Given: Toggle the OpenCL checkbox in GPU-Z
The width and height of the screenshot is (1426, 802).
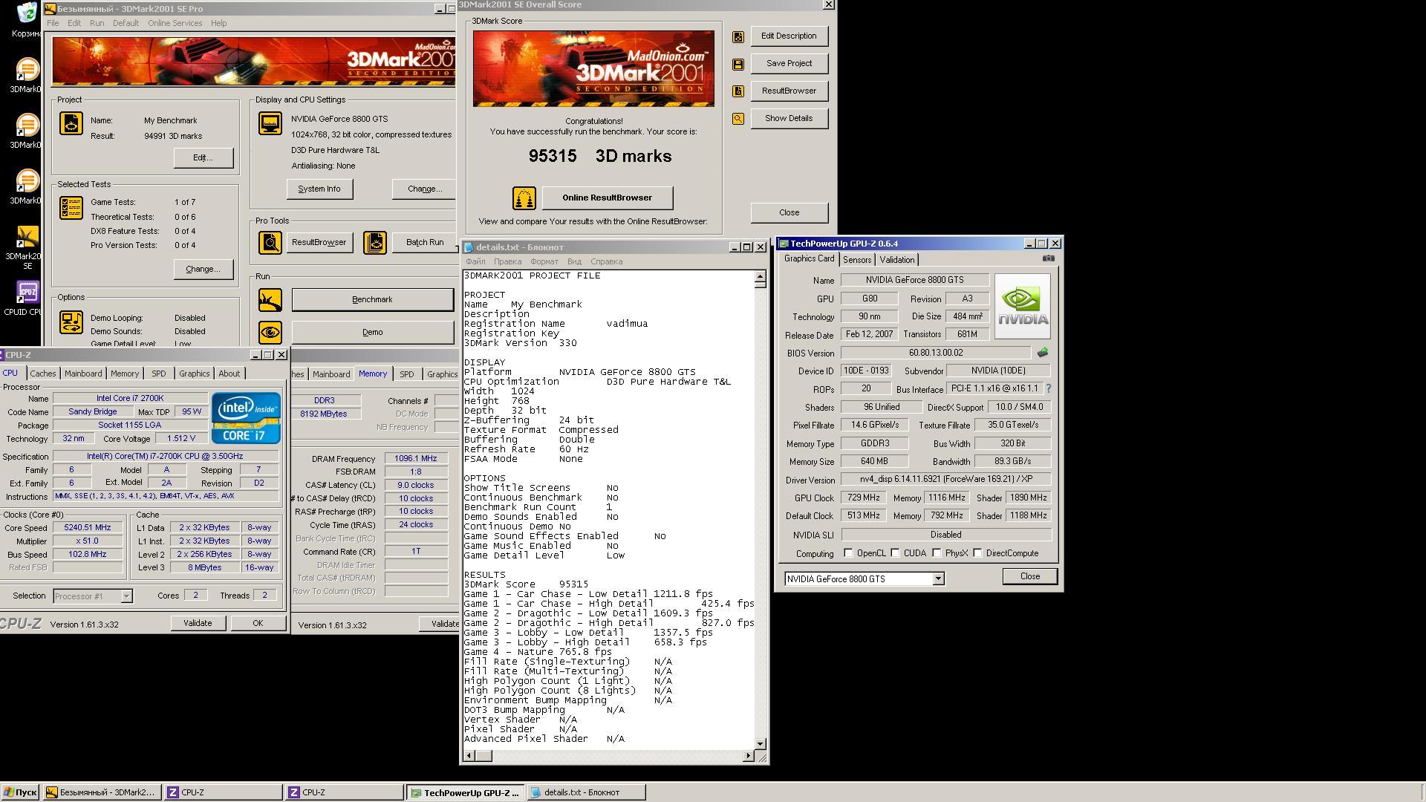Looking at the screenshot, I should click(x=849, y=553).
